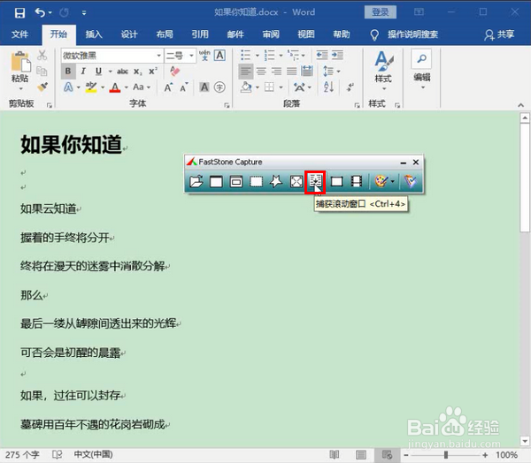
Task: Shrink the font size
Action: click(x=184, y=87)
